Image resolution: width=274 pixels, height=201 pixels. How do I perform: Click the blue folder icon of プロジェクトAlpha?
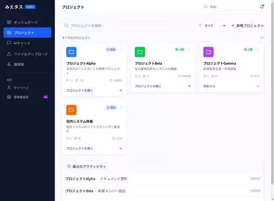(71, 52)
